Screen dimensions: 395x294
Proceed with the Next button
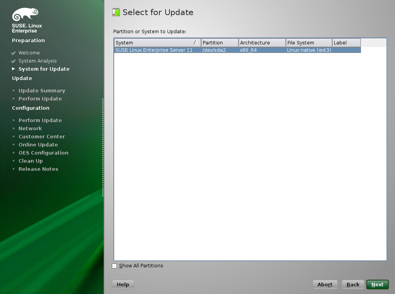377,284
